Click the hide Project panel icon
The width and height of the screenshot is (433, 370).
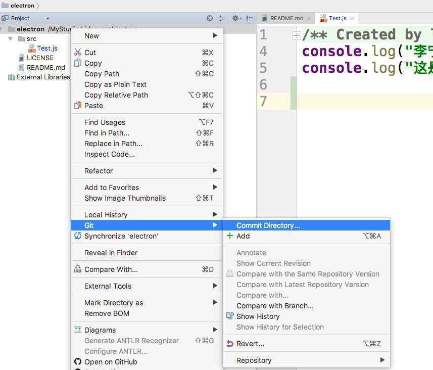250,18
